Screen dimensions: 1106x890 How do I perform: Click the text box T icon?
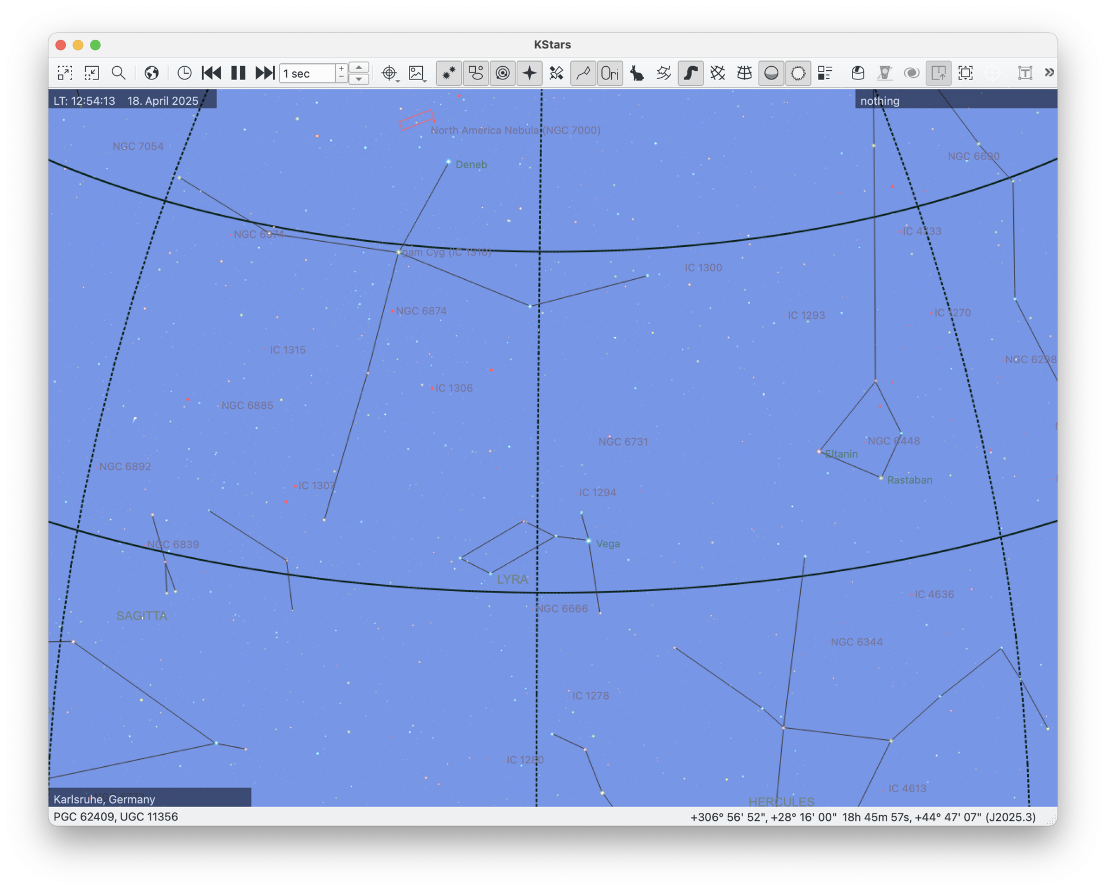[1025, 73]
